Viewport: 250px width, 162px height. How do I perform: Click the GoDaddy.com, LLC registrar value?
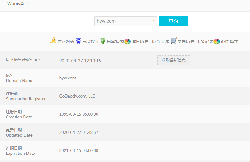point(77,96)
